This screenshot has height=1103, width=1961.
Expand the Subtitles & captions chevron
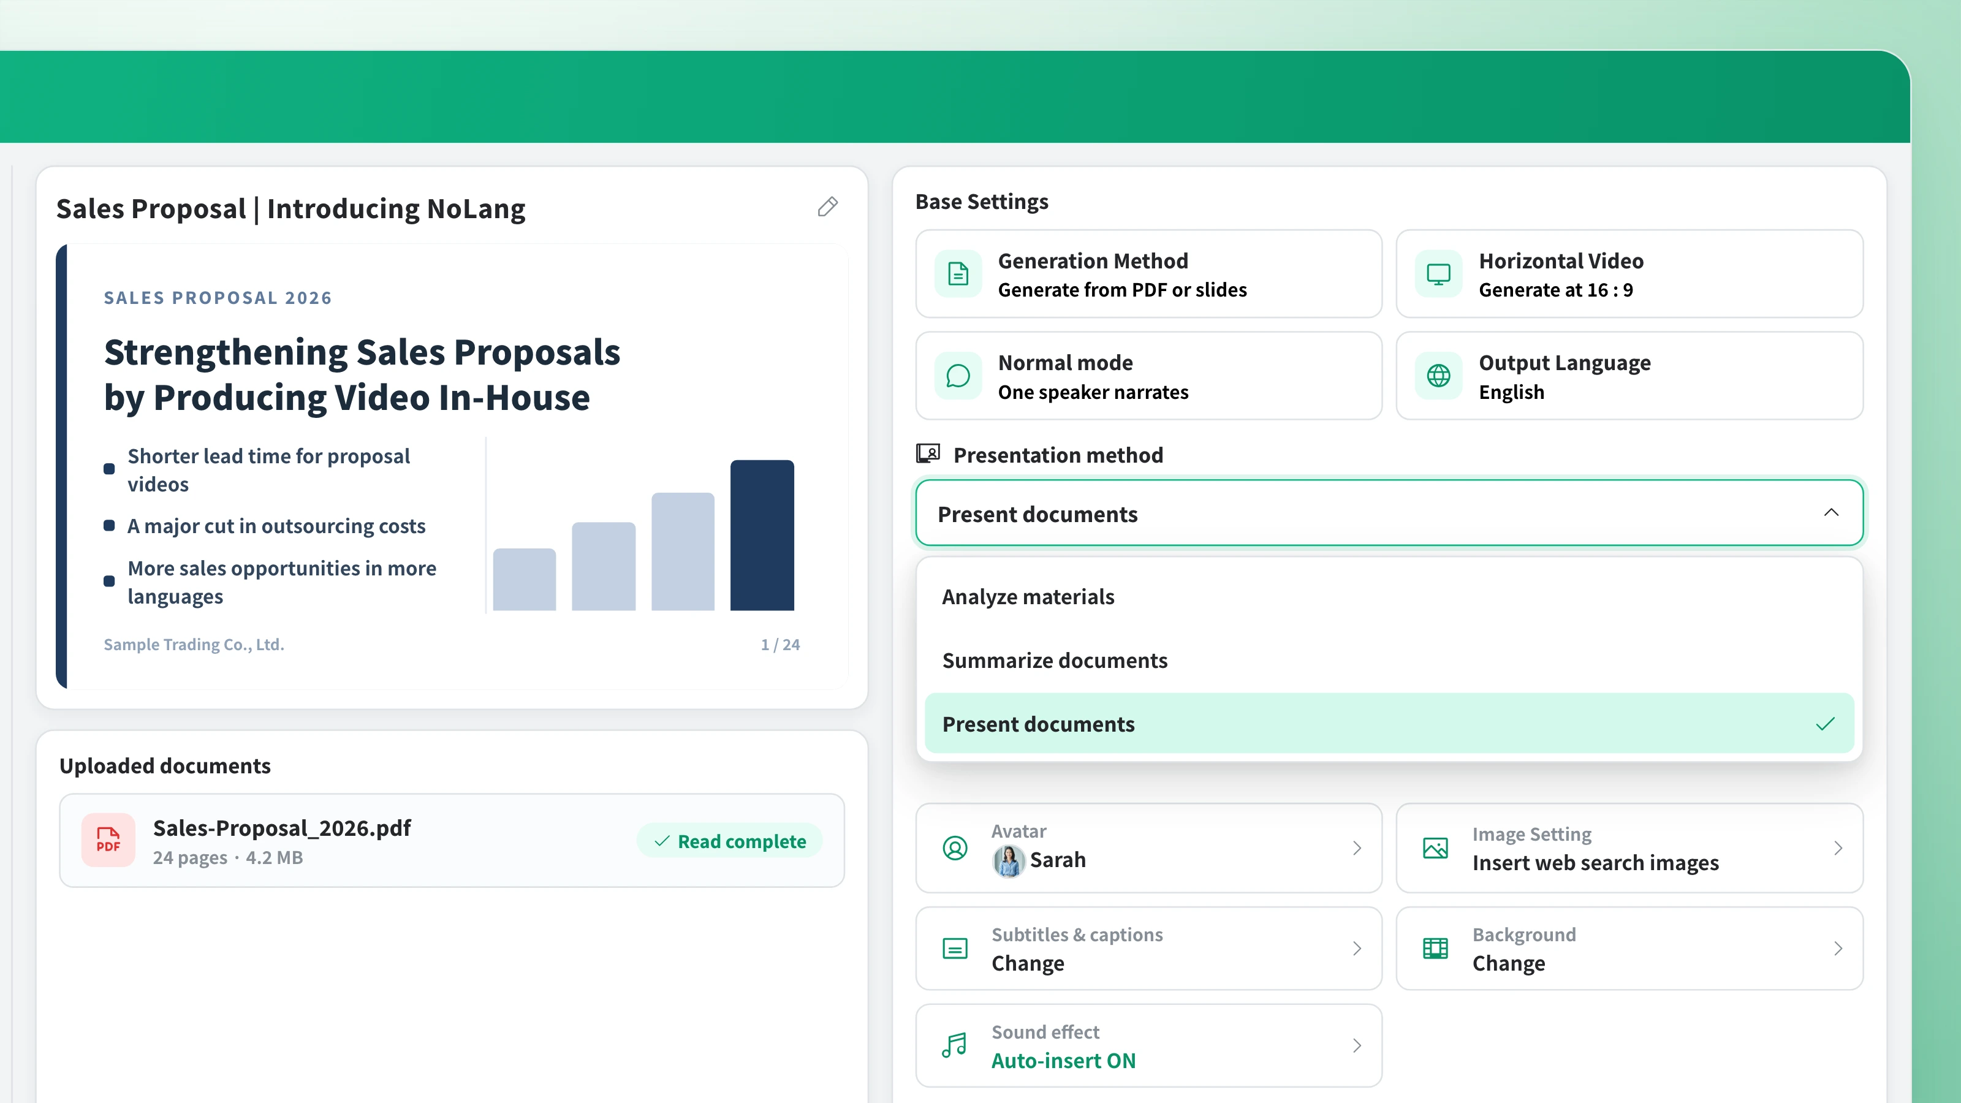click(x=1357, y=949)
